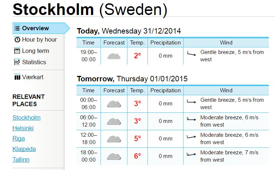Viewport: 275px width, 170px height.
Task: Click cloud icon for 12:00–18:00 tomorrow
Action: coord(114,139)
